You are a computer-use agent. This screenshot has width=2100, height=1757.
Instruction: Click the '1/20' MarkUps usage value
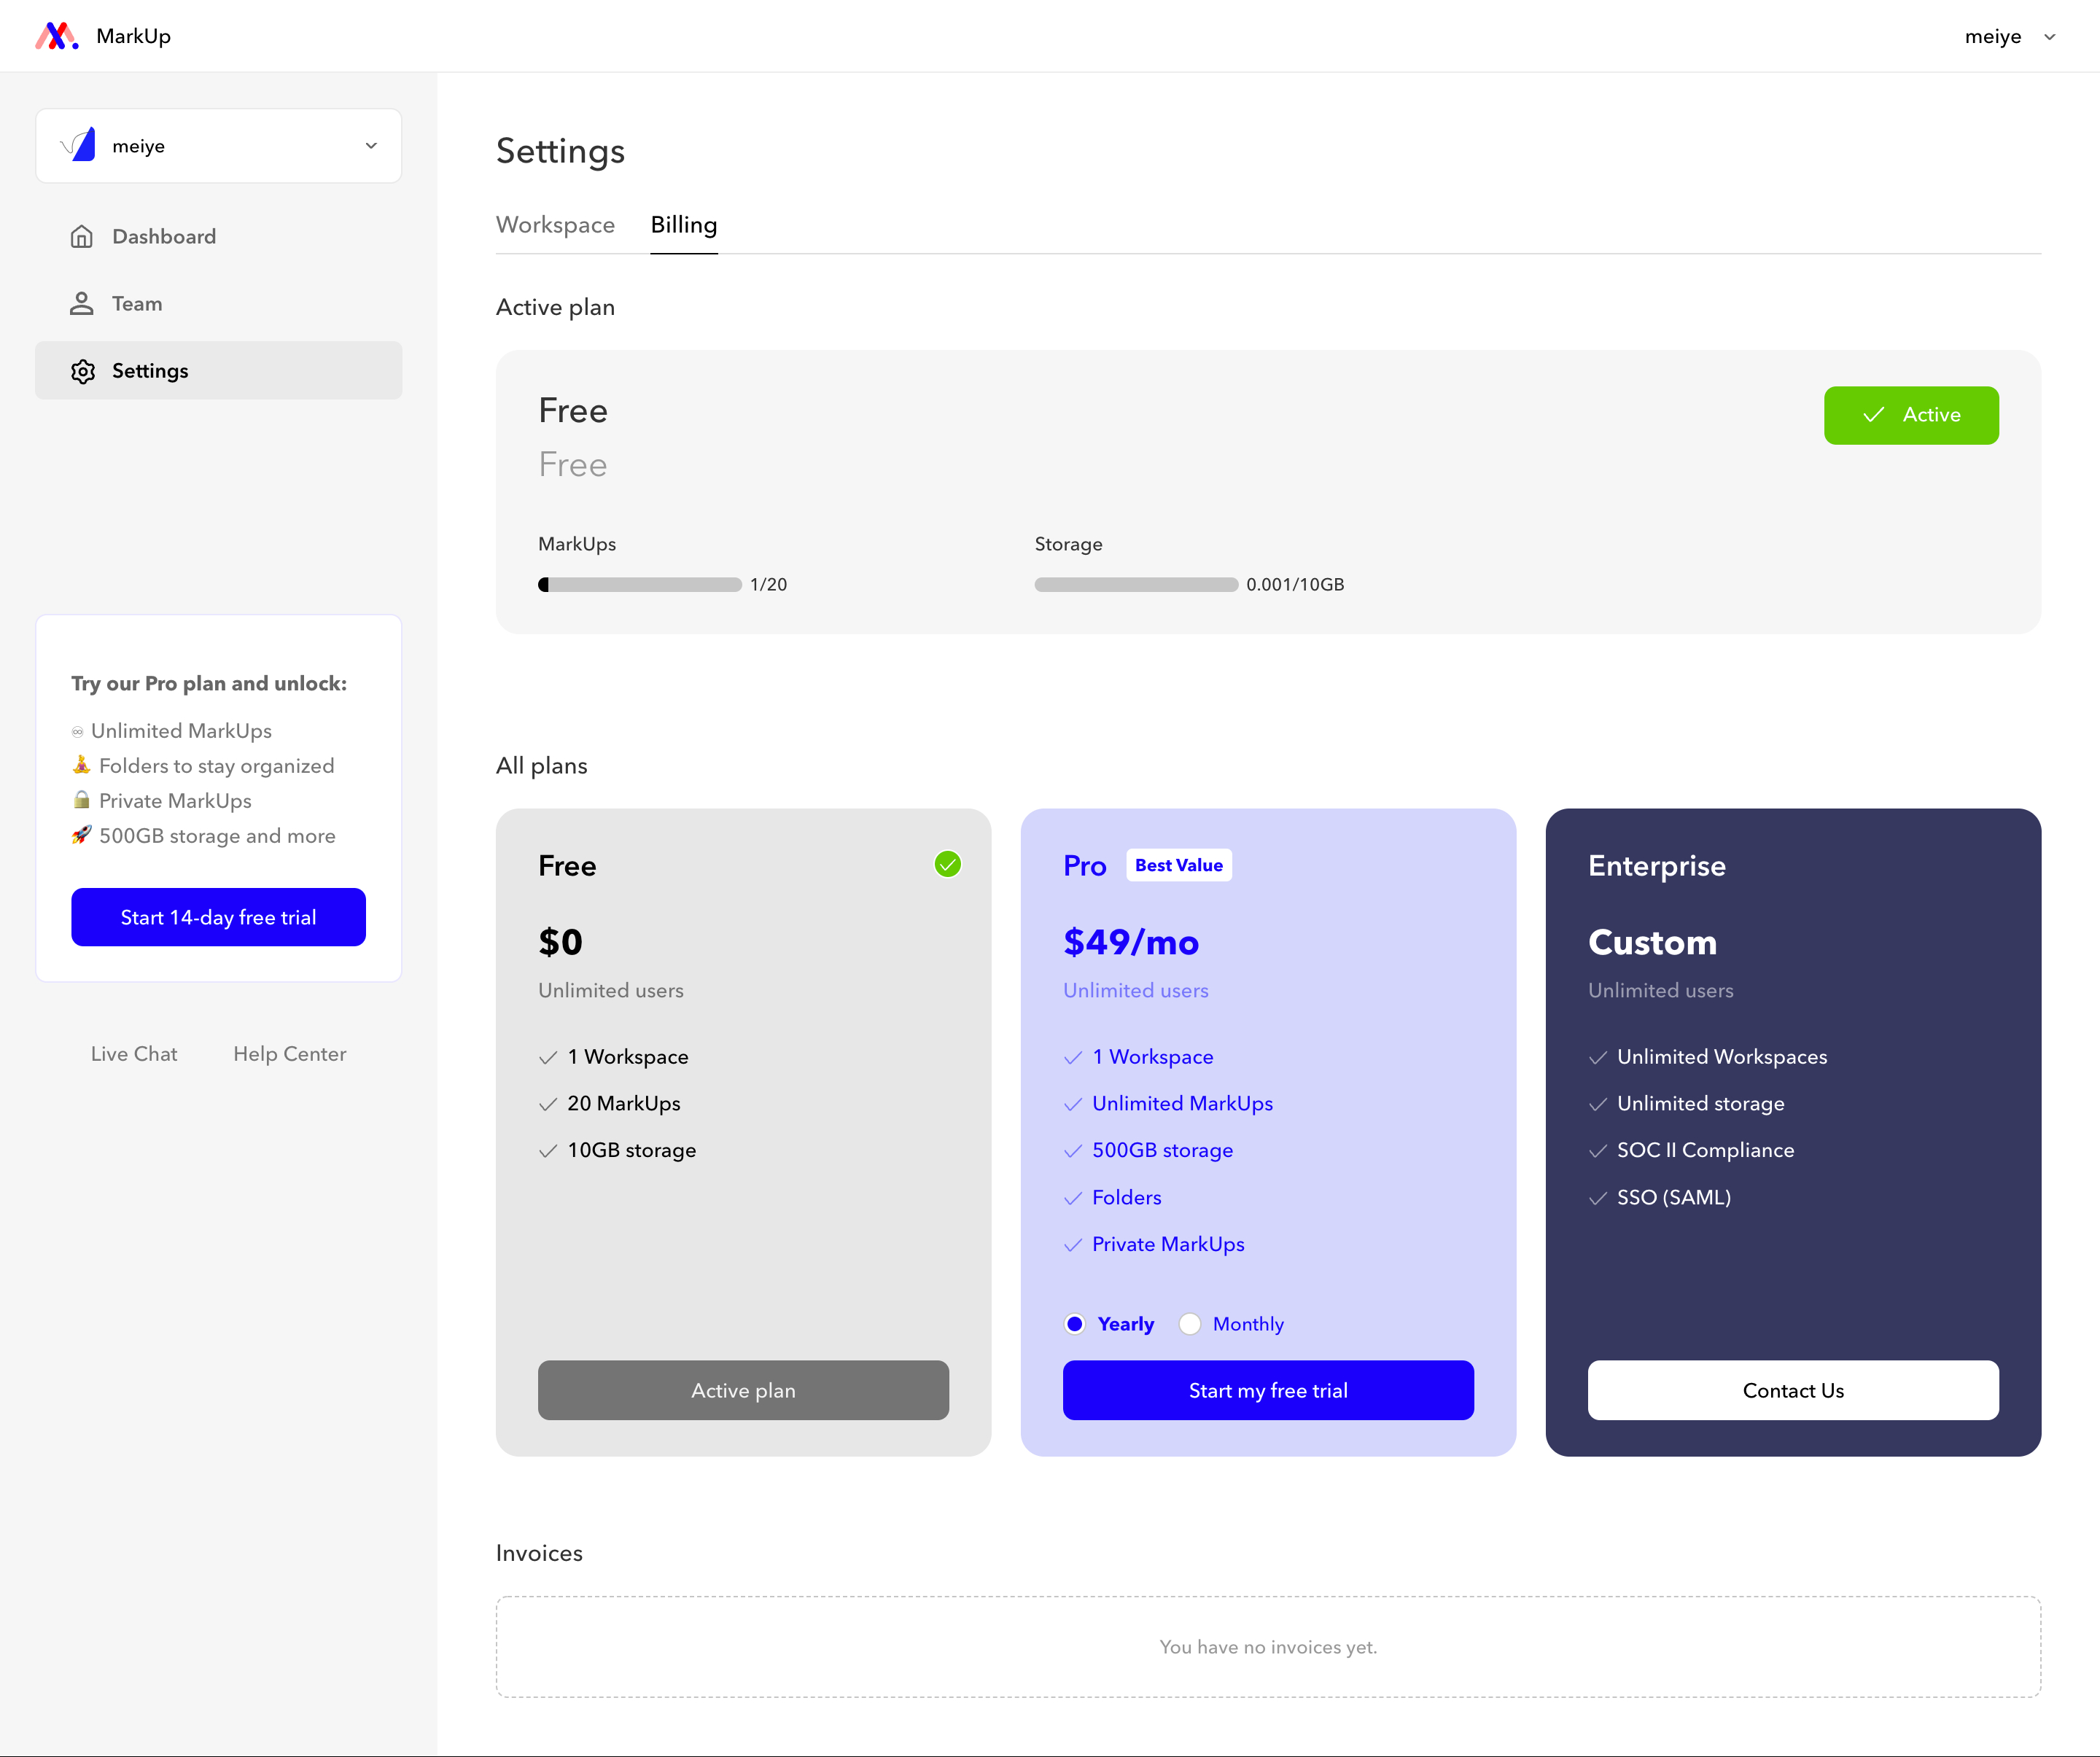769,585
